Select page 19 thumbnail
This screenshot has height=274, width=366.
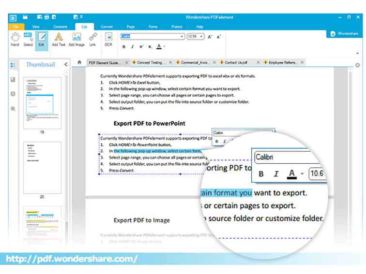pos(42,103)
